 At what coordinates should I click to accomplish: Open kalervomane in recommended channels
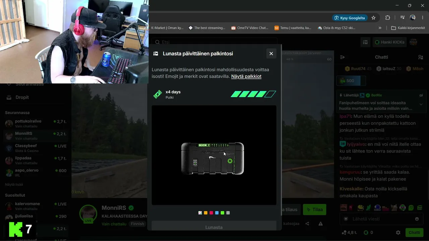36,206
